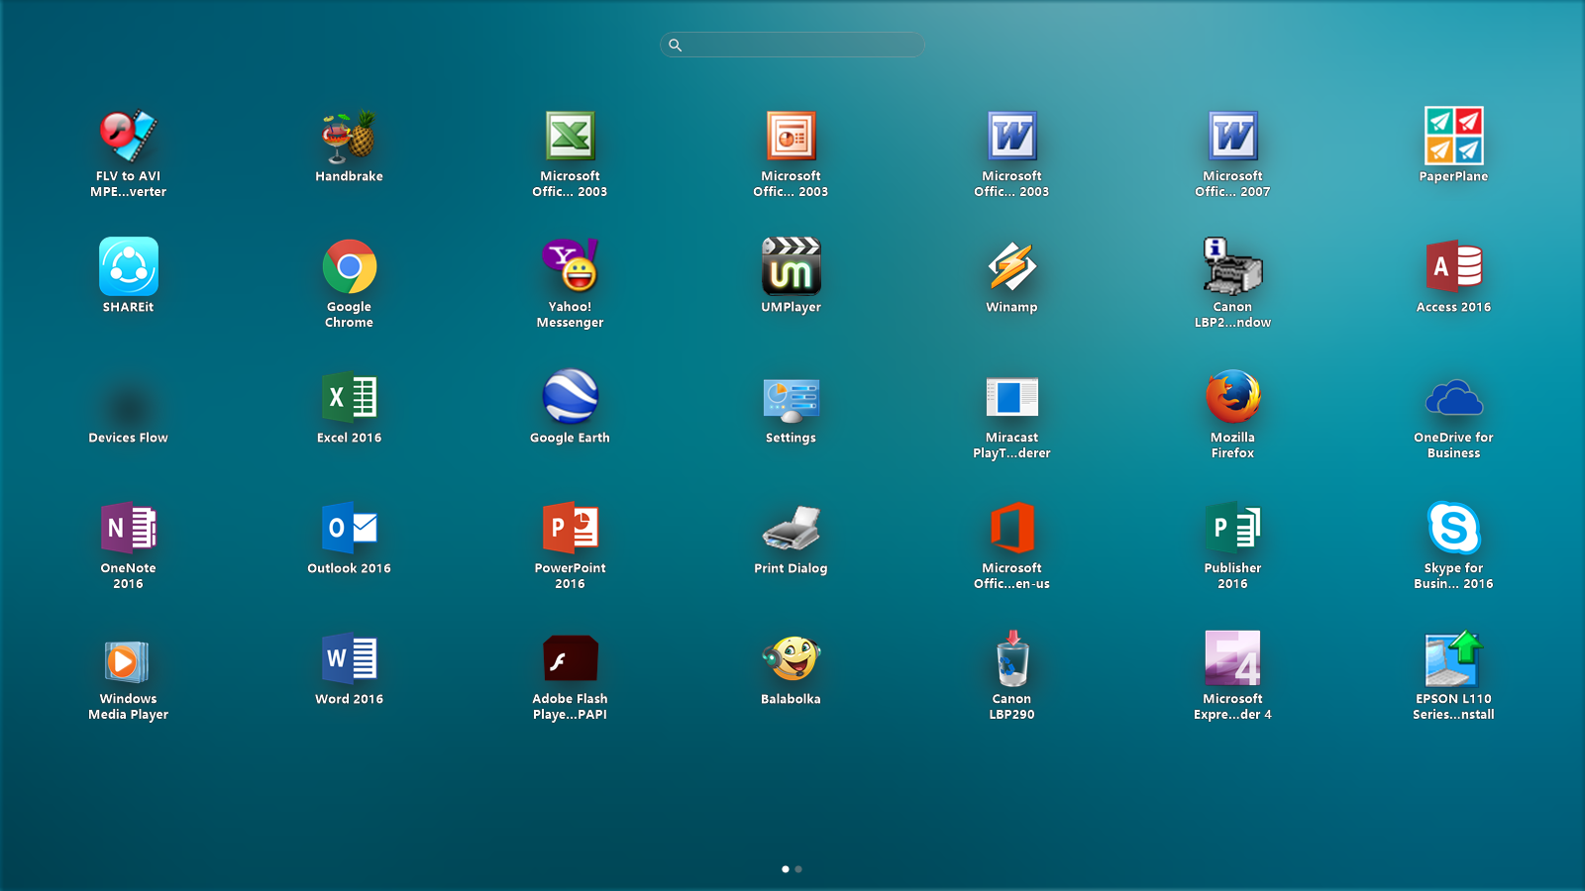Open the Settings app
The width and height of the screenshot is (1585, 891).
point(791,399)
